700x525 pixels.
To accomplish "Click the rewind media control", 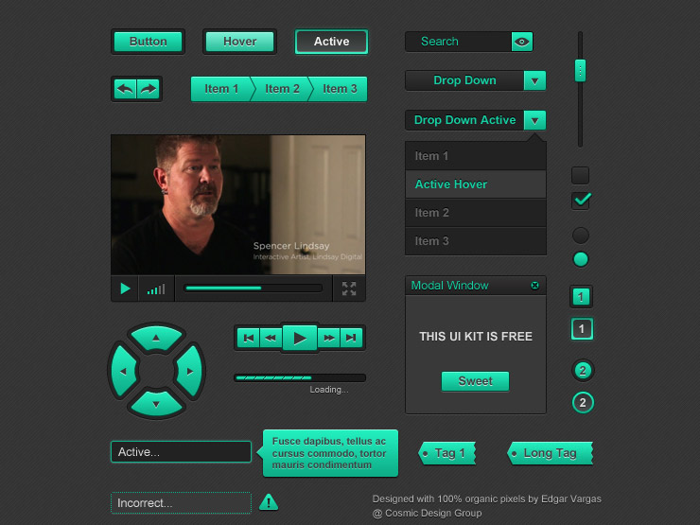I will pos(271,338).
